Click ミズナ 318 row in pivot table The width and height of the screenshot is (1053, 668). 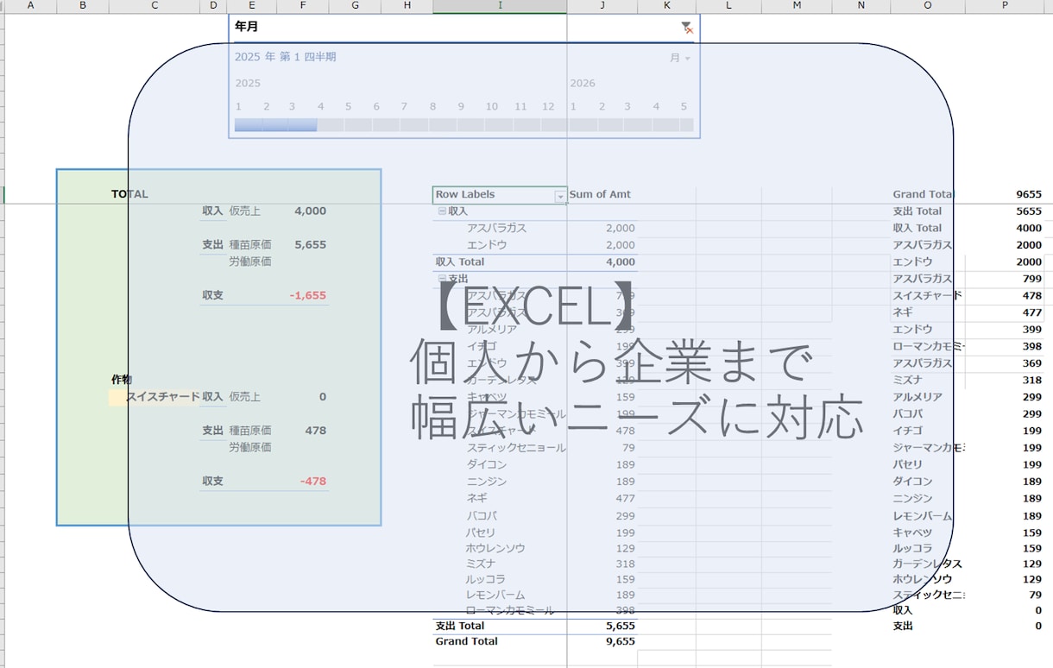pyautogui.click(x=535, y=564)
